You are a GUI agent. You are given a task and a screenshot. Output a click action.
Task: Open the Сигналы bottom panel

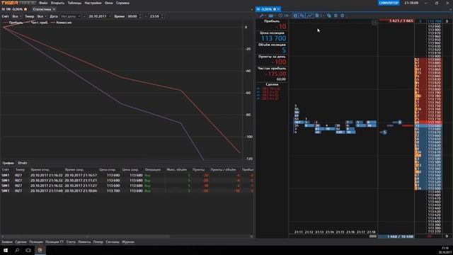click(x=113, y=242)
